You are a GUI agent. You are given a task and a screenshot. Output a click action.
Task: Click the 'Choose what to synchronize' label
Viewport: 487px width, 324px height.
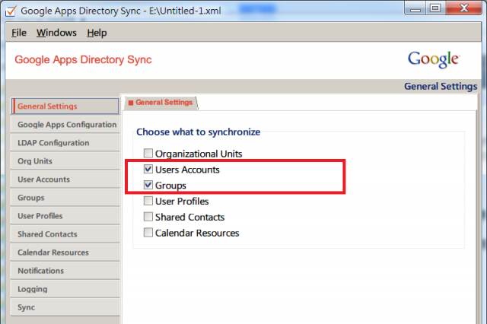pyautogui.click(x=198, y=132)
